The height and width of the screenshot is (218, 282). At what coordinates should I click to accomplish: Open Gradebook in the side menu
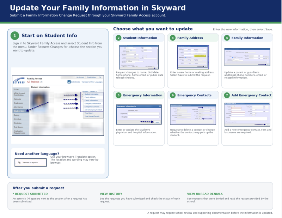tap(21, 103)
